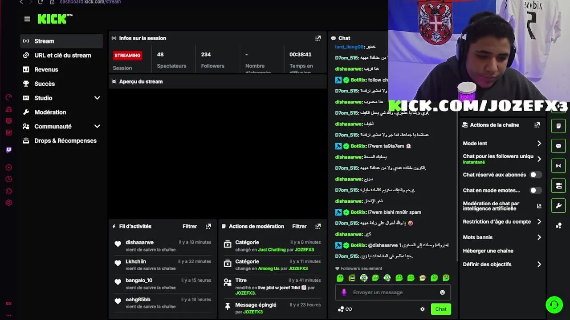Click the purple microphone icon in message box
The width and height of the screenshot is (570, 320).
344,292
